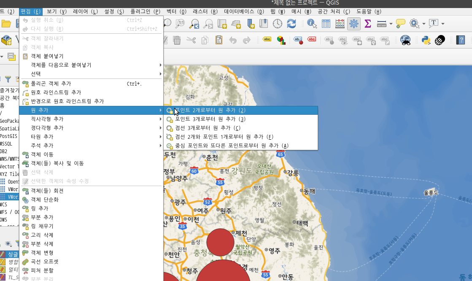Screen dimensions: 472x281
Task: Open the 벡터 (O) menu
Action: (176, 11)
